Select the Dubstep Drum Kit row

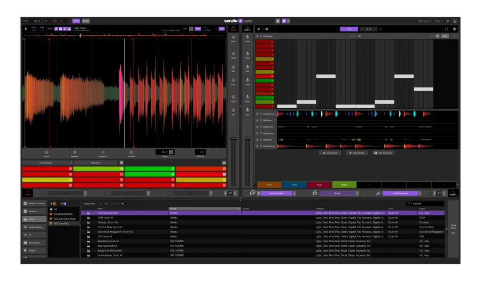click(x=262, y=222)
